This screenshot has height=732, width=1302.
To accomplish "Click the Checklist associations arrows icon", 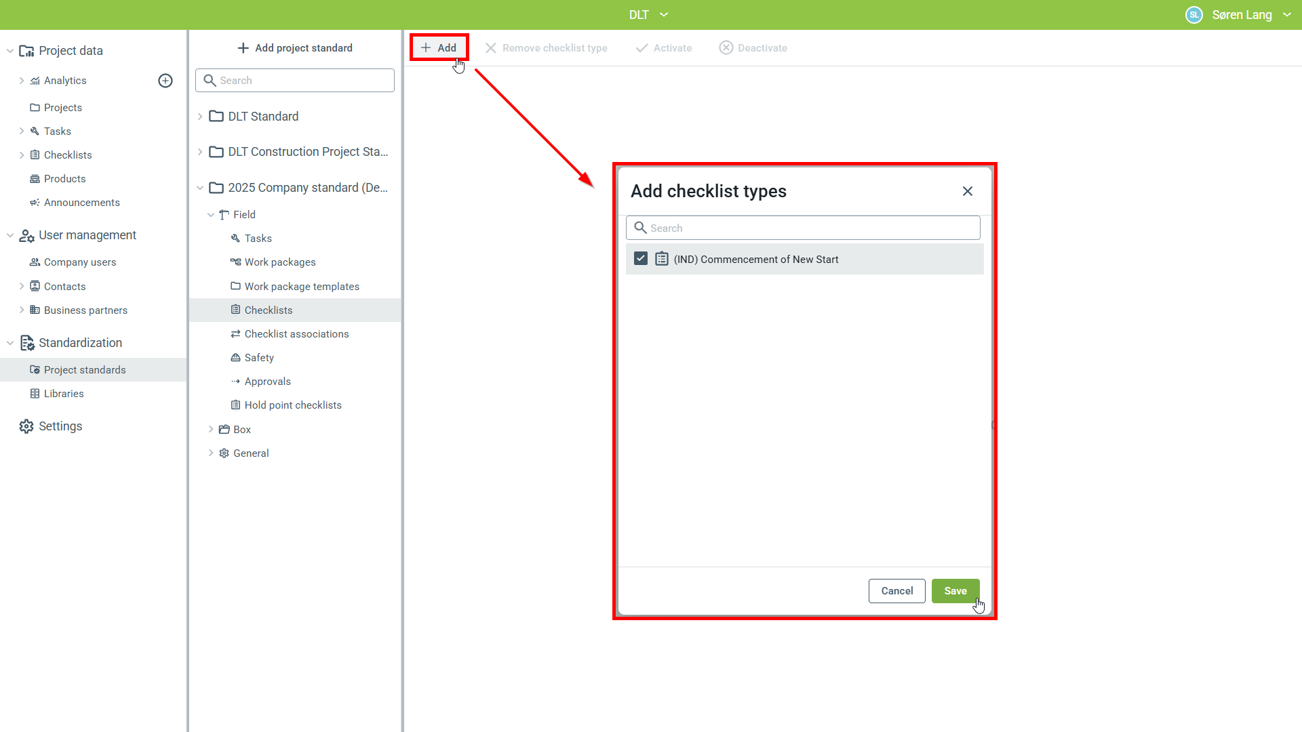I will click(235, 334).
